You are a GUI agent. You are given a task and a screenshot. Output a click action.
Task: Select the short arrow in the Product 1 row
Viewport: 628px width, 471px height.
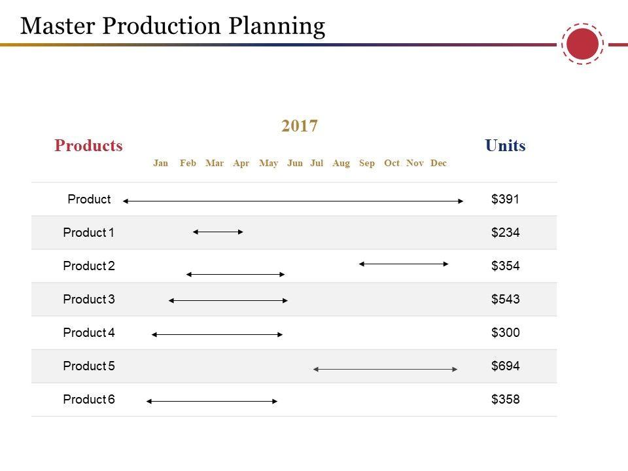click(x=218, y=231)
